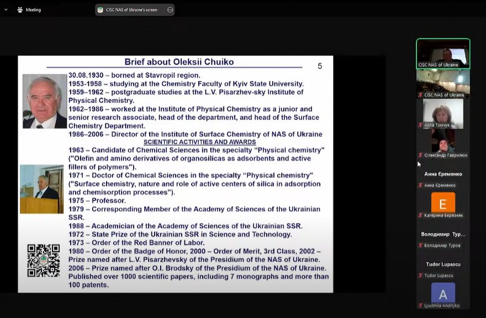Screen dimensions: 486x318
Task: Click the muted mic icon next to Олександр Гаврилюк
Action: (x=420, y=155)
